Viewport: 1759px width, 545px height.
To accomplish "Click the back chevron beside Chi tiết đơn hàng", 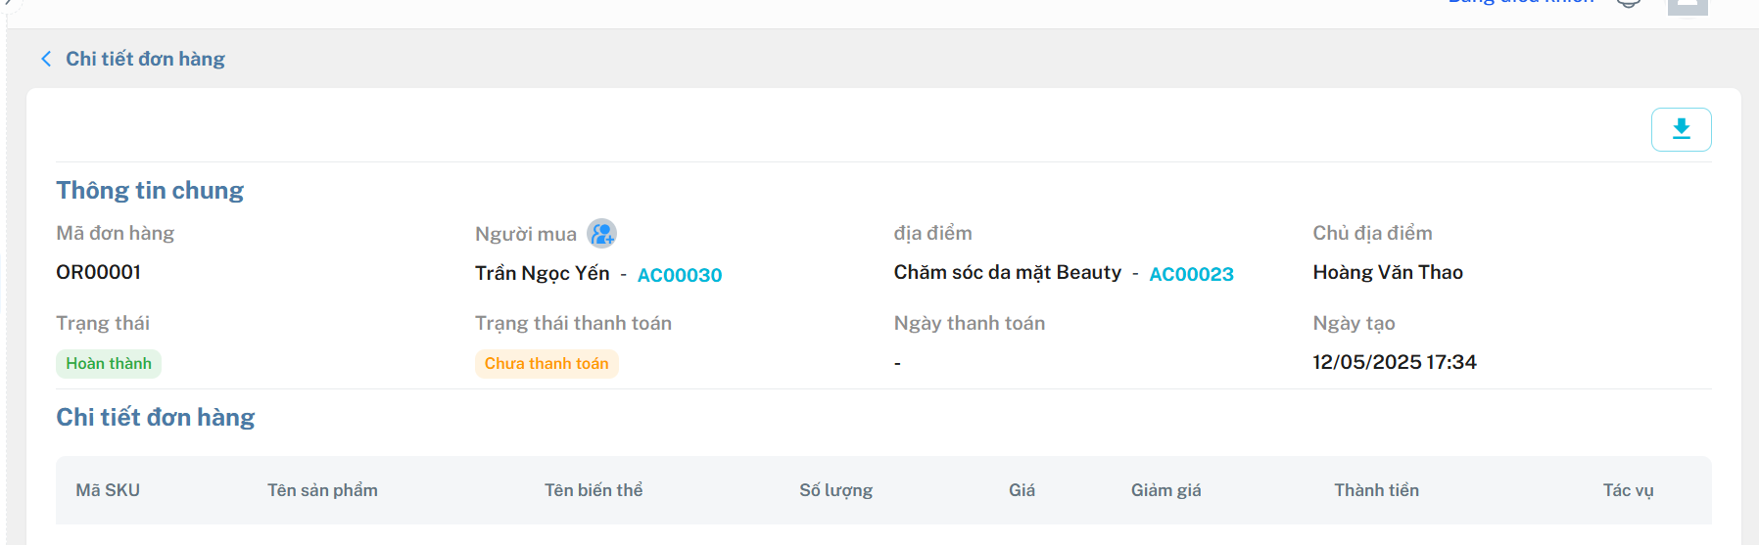I will (x=46, y=59).
